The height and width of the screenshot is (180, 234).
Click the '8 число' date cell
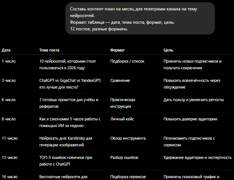coord(9,119)
